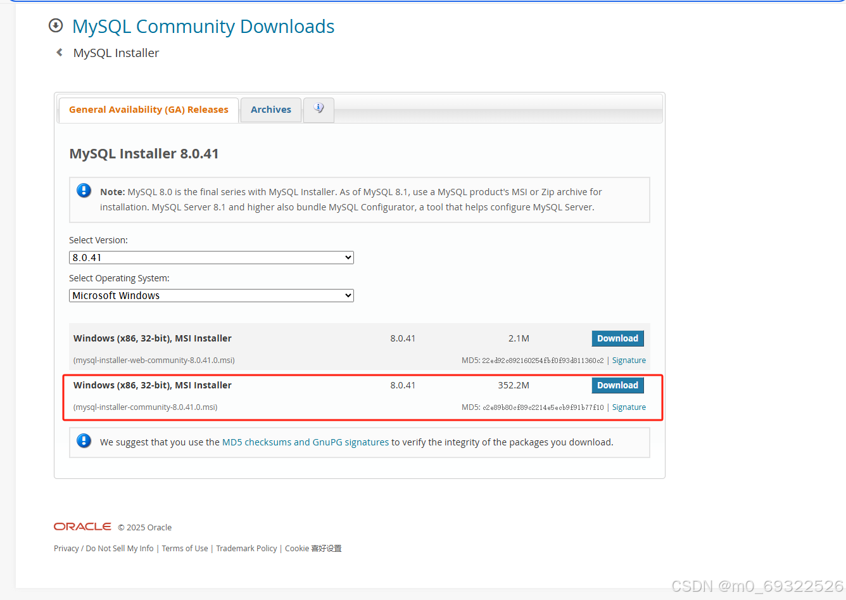Image resolution: width=846 pixels, height=600 pixels.
Task: Select filename mysql-installer-web-community-8.0.41.0.msi text
Action: 154,361
